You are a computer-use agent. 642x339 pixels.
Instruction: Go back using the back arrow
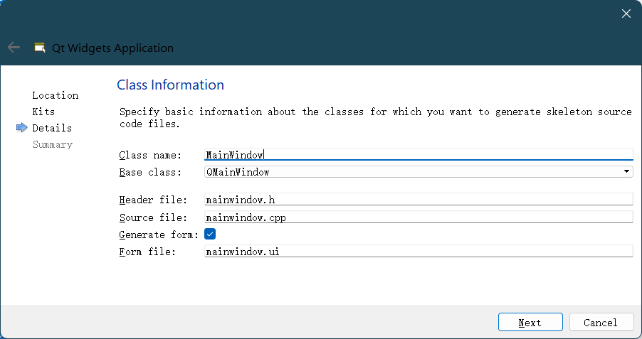(14, 48)
